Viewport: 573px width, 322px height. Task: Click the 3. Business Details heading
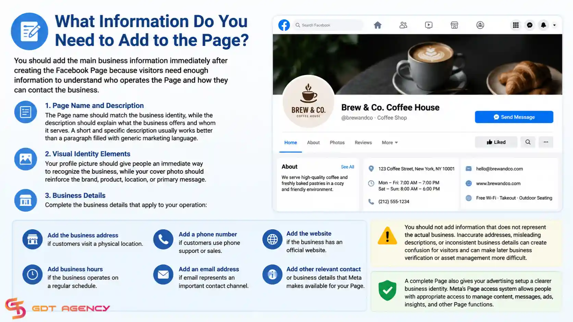(75, 195)
